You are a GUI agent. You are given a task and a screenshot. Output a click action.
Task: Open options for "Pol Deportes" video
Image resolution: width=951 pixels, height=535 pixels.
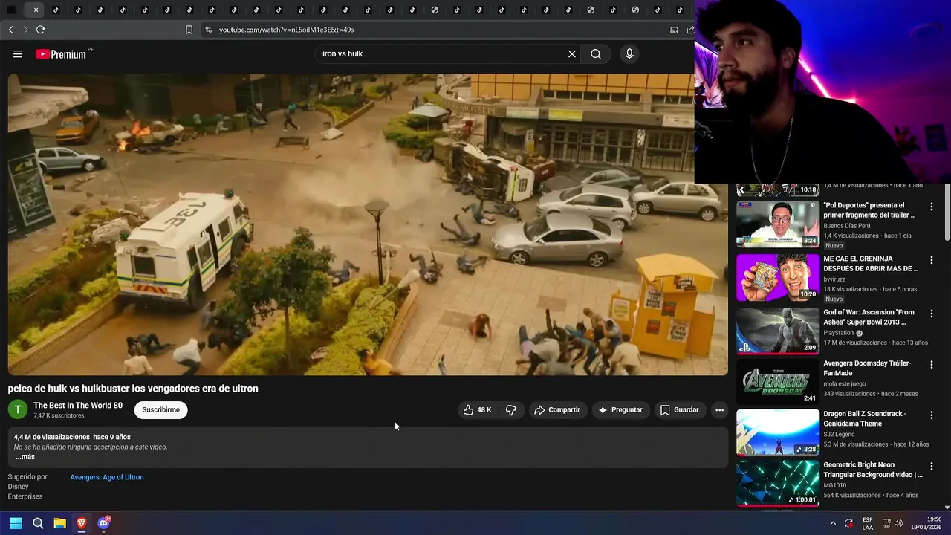[931, 207]
